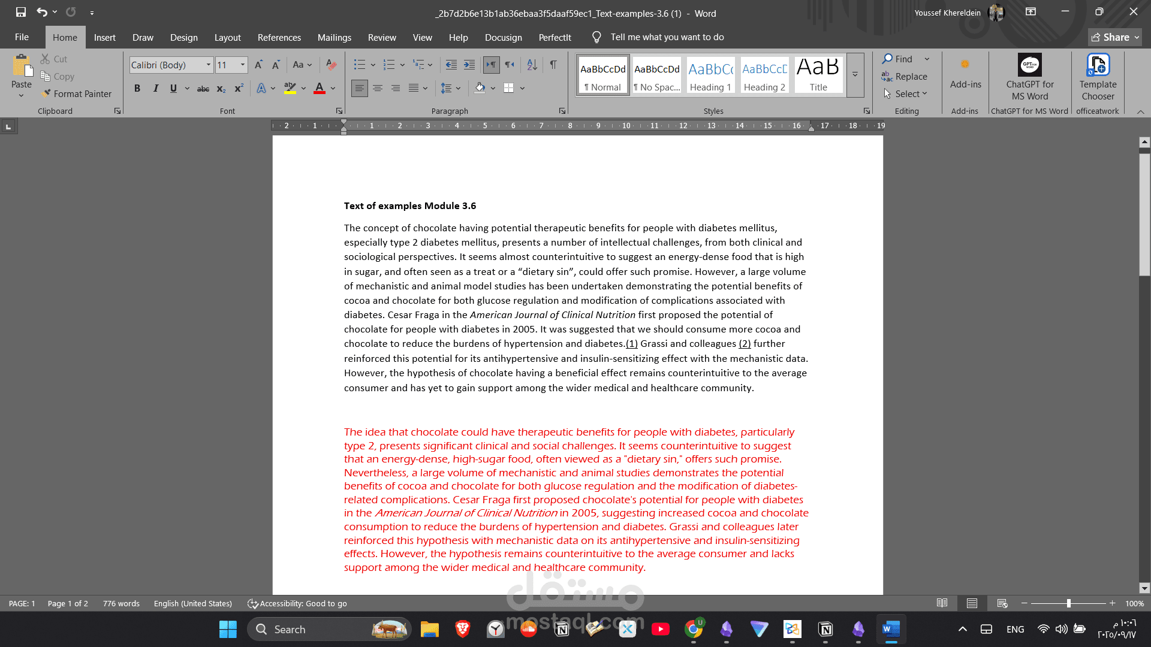Open Replace dialog

click(905, 76)
